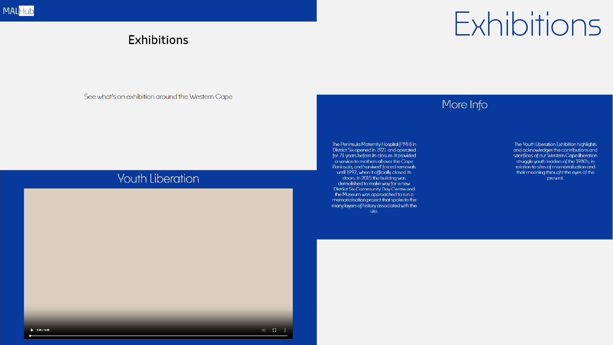Select the speaker icon in the player controls
Image resolution: width=613 pixels, height=345 pixels.
click(264, 330)
